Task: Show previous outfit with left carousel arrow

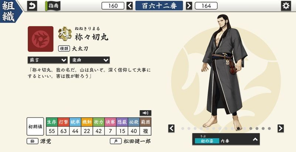Action: tap(171, 128)
